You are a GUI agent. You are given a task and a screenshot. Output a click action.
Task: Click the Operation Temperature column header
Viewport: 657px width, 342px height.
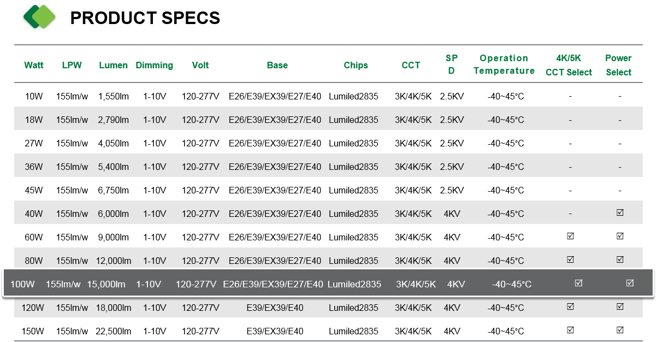[504, 64]
